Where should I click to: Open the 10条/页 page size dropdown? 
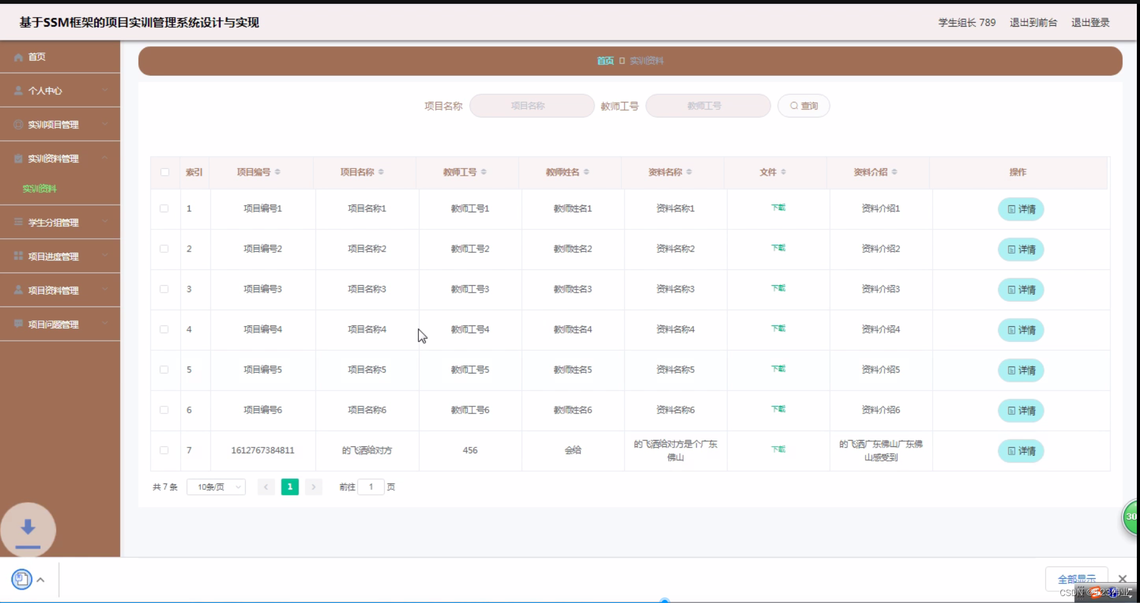click(x=215, y=487)
